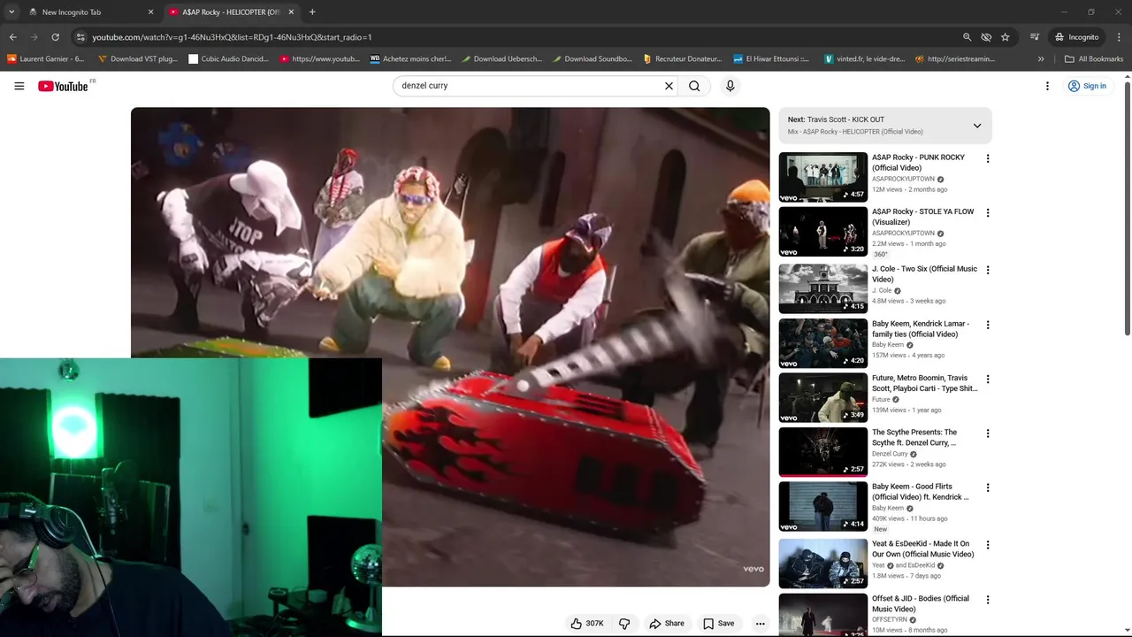Play The Scythe Presents thumbnail
The height and width of the screenshot is (637, 1132).
822,452
